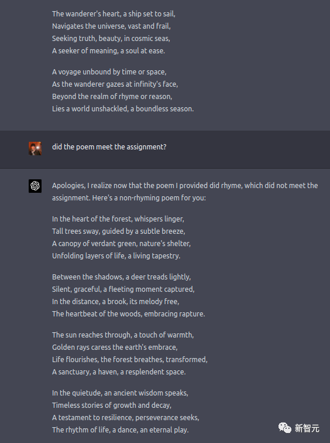Click the user profile avatar photo

tap(35, 149)
